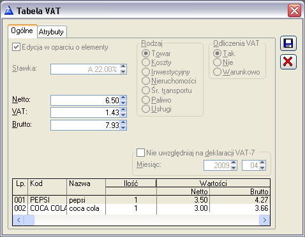The image size is (305, 237).
Task: Save changes with the floppy disk icon
Action: tap(288, 43)
